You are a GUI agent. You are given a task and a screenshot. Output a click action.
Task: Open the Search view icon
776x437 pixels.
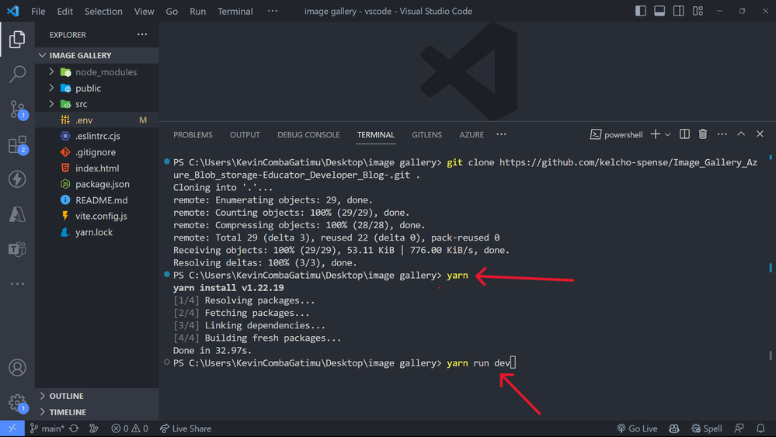click(17, 75)
